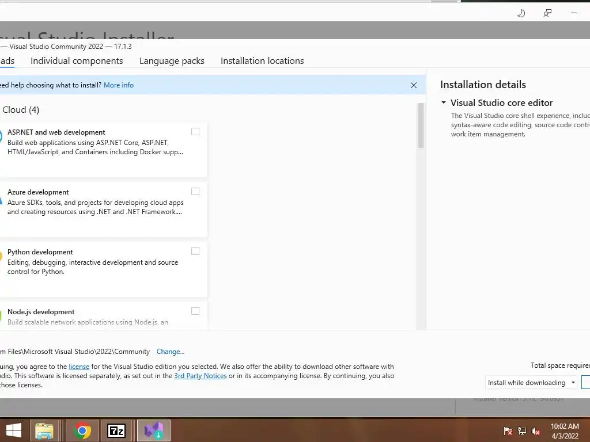
Task: Select the Python development workload card
Action: [x=103, y=269]
